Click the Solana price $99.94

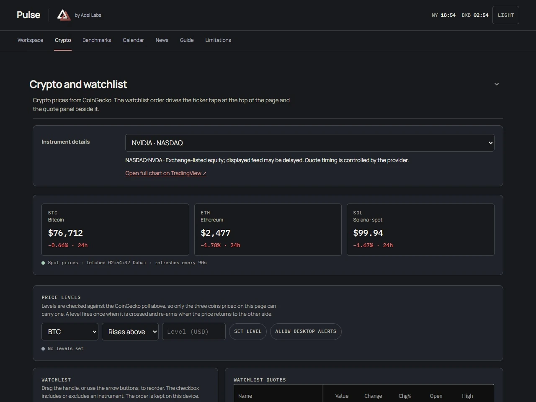pyautogui.click(x=368, y=233)
